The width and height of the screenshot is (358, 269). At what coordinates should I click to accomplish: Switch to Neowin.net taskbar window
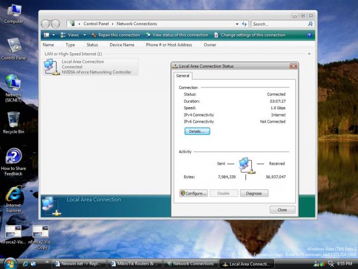point(79,264)
